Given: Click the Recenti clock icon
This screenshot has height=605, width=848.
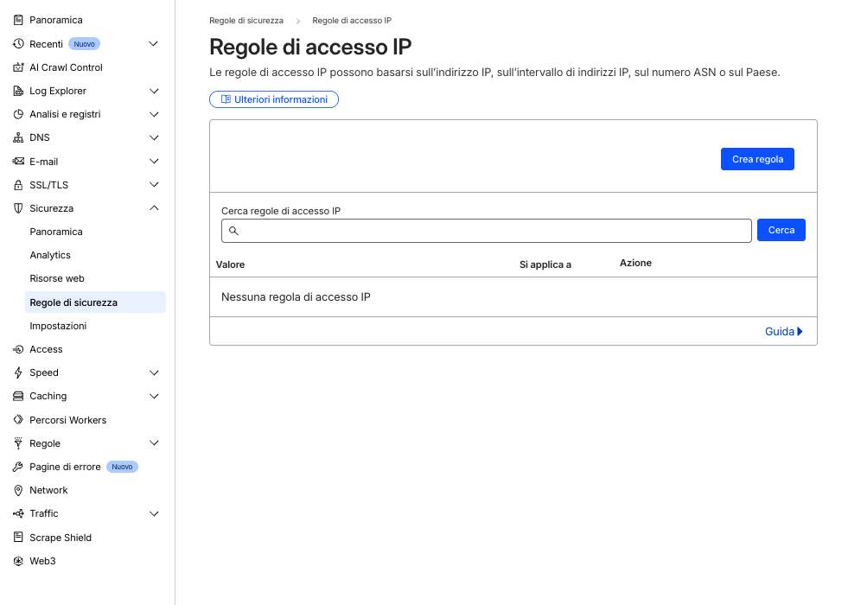Looking at the screenshot, I should pos(18,44).
